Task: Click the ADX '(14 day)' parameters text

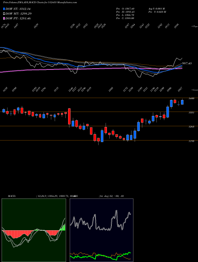Action: pyautogui.click(x=104, y=196)
